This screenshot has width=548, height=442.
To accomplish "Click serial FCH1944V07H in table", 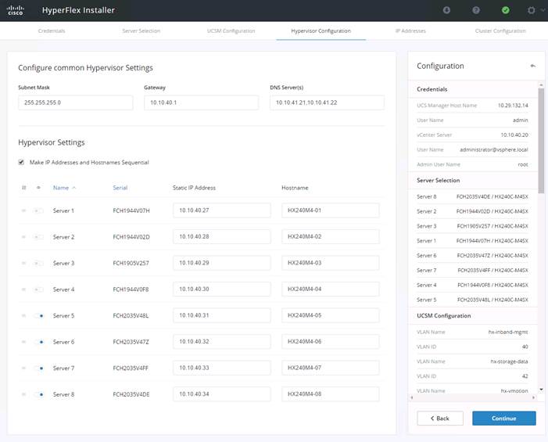I will [x=131, y=210].
